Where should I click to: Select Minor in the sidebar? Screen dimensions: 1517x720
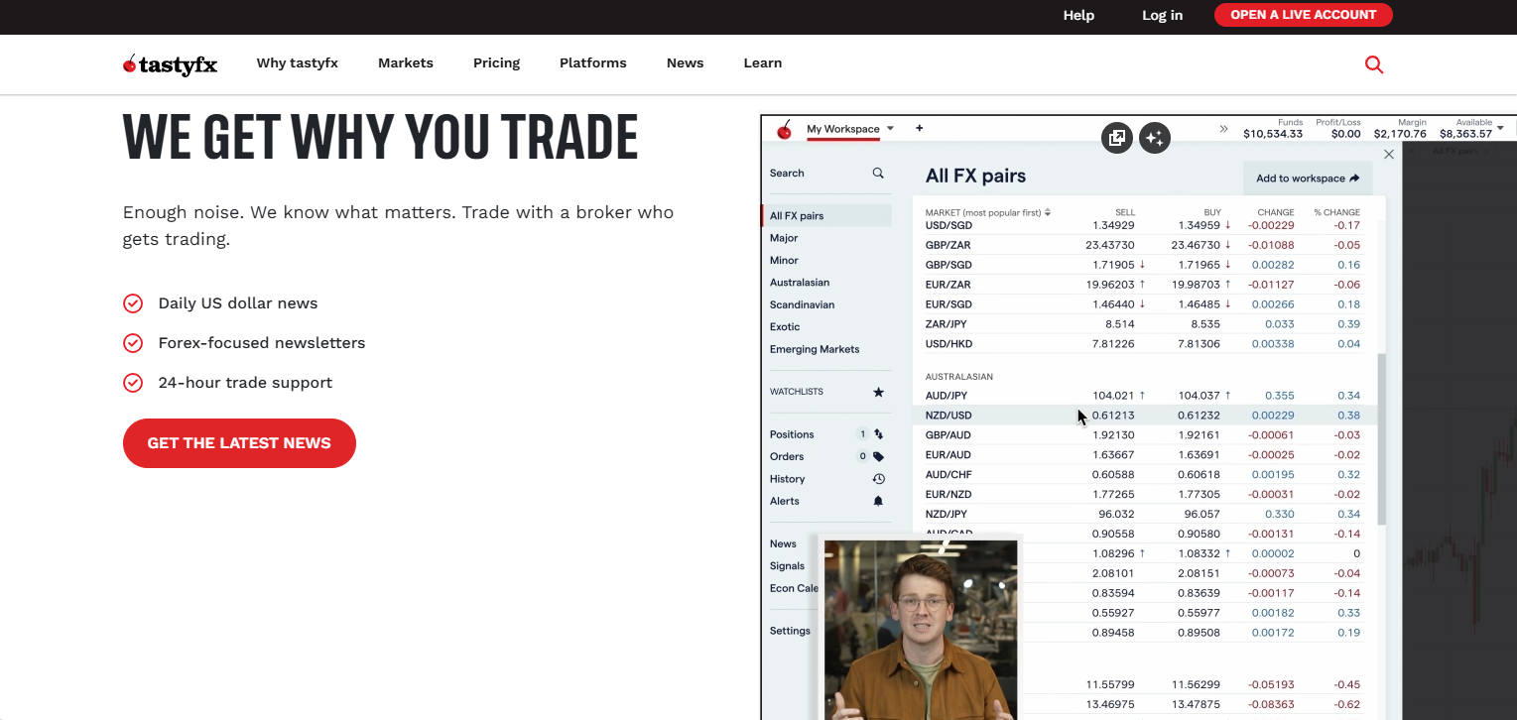coord(784,261)
